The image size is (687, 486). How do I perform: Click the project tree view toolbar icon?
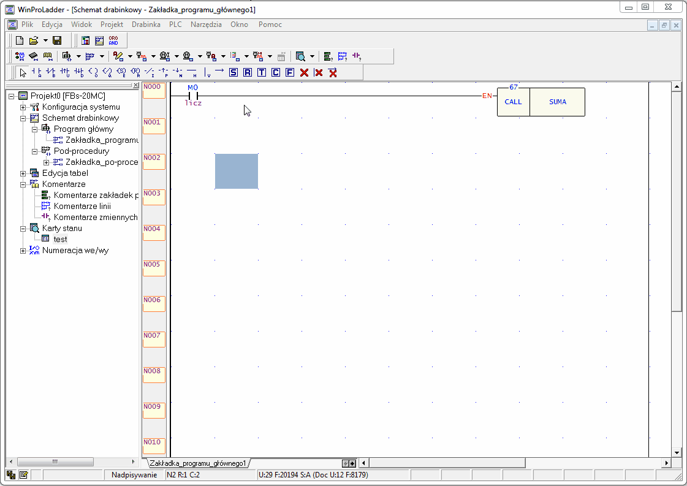tap(85, 41)
